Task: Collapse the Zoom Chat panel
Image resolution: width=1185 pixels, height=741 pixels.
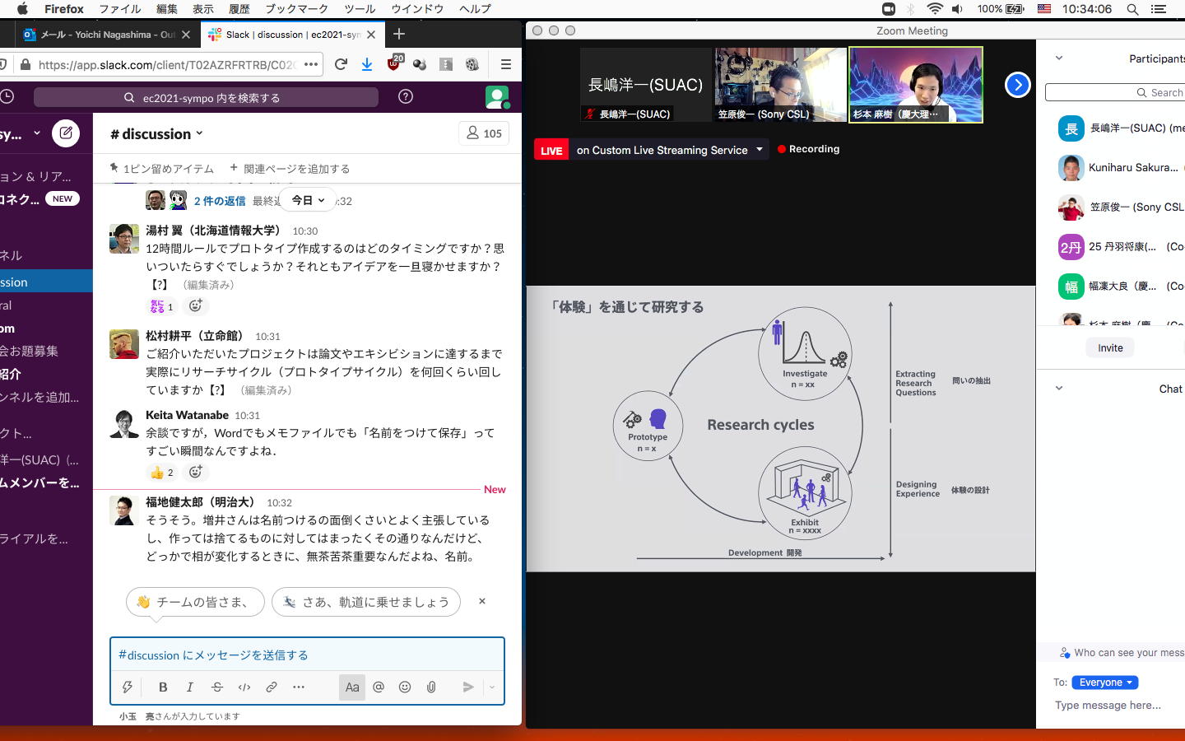Action: point(1059,389)
